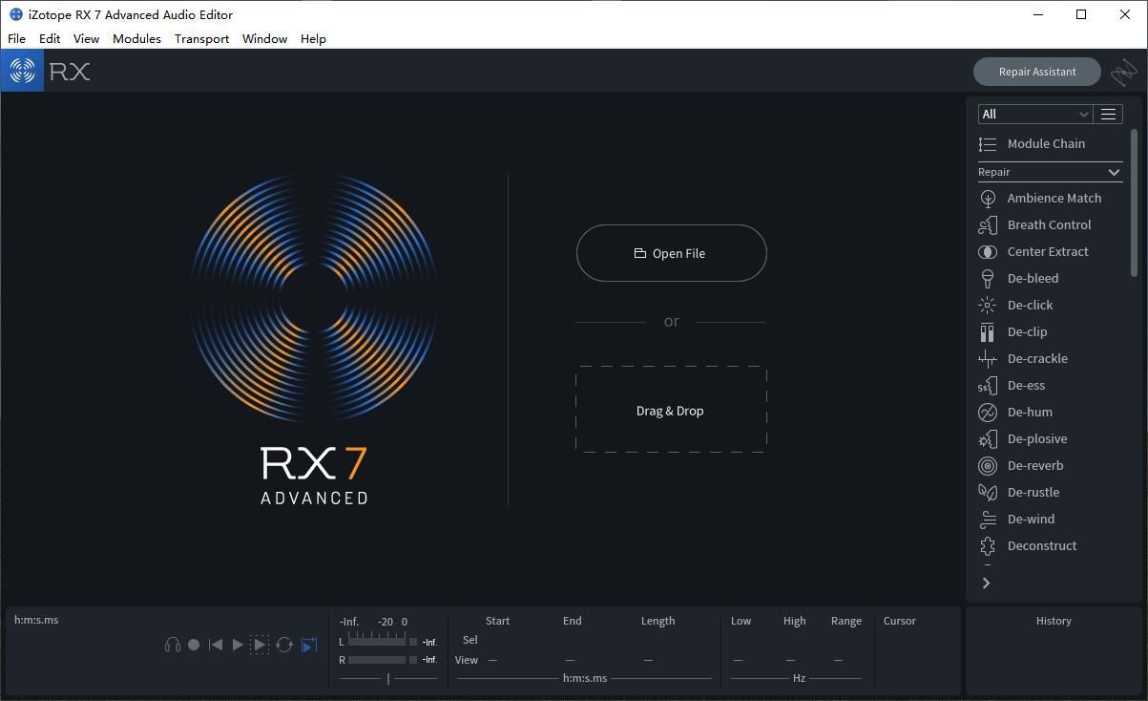Open the Breath Control module
Screen dimensions: 1148x701
pyautogui.click(x=1049, y=224)
